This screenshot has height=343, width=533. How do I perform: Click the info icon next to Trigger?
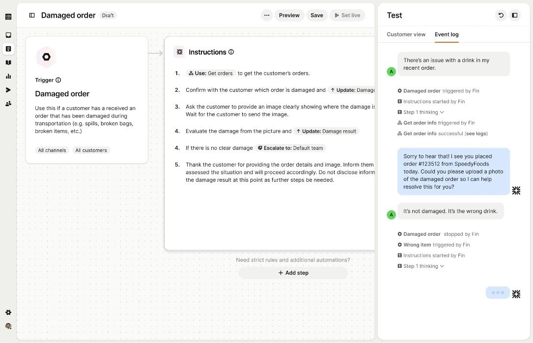click(x=58, y=80)
